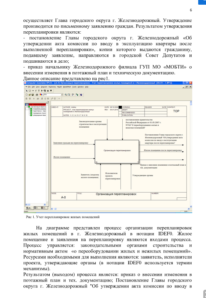Click the New model icon
Screen dimensions: 206x298
[x=27, y=95]
